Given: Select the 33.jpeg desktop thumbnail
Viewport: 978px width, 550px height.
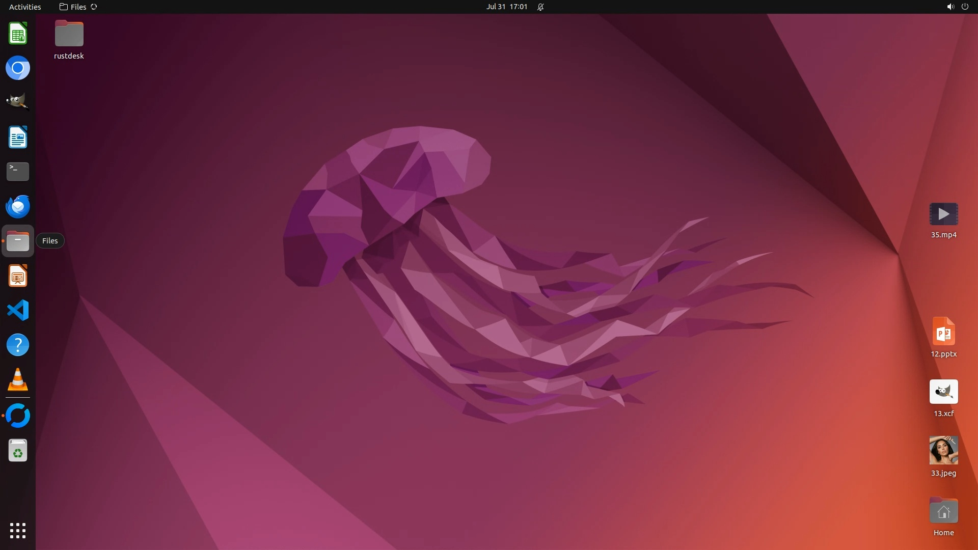Looking at the screenshot, I should [x=943, y=450].
